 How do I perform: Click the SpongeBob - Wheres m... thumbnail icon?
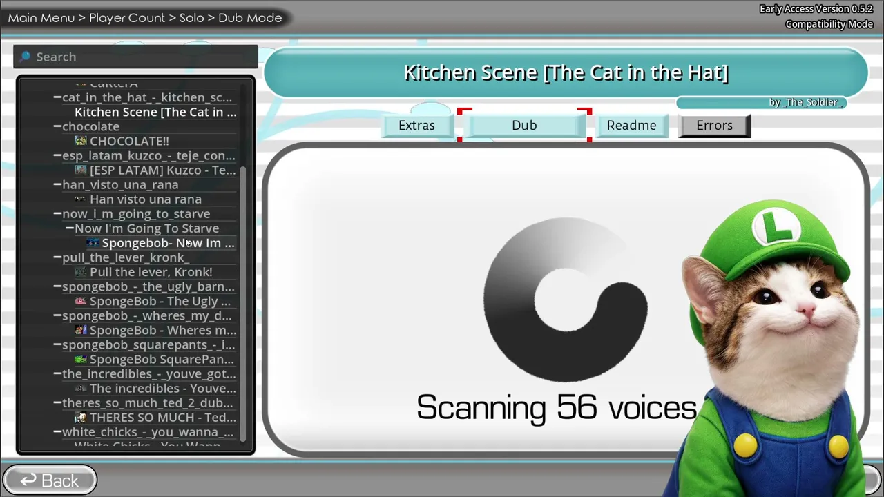[x=81, y=330]
